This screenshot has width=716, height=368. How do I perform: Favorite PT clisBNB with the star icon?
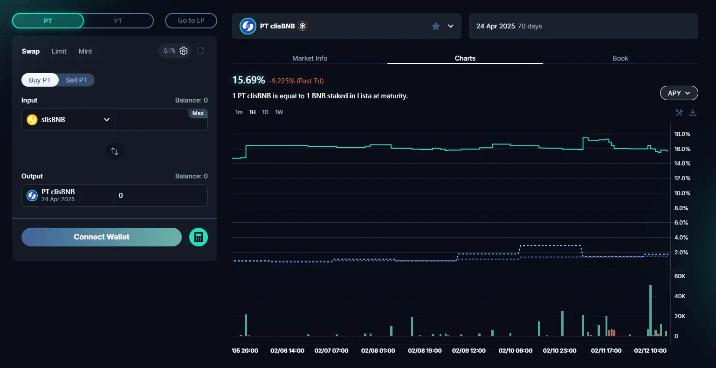pos(436,26)
